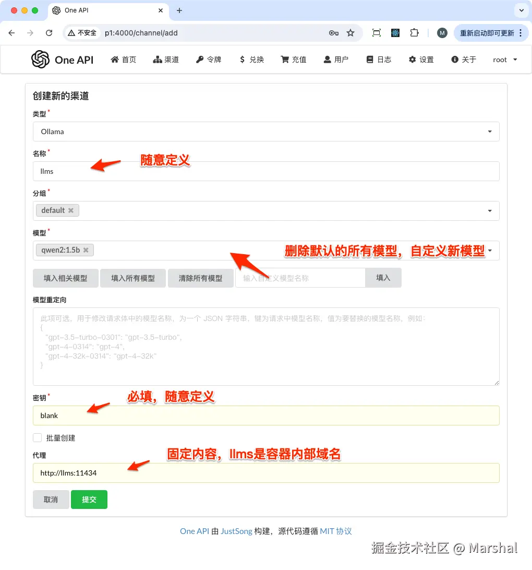Open the 用户 users menu
The image size is (532, 570).
coord(336,60)
